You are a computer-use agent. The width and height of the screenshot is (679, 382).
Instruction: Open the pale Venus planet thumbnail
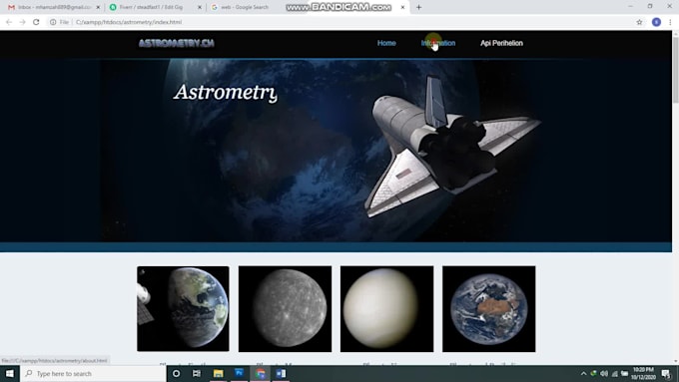click(x=386, y=308)
